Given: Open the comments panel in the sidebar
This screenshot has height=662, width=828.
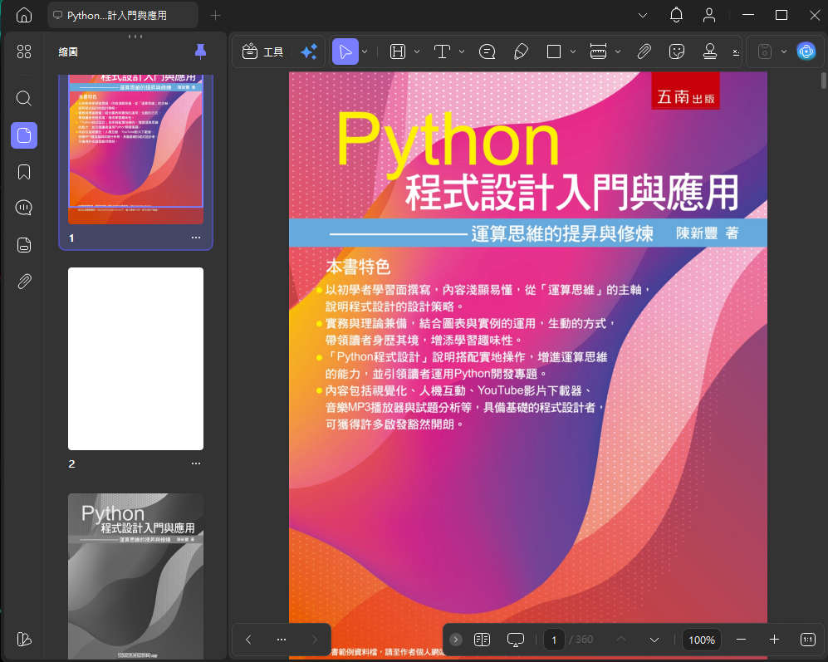Looking at the screenshot, I should click(x=24, y=208).
